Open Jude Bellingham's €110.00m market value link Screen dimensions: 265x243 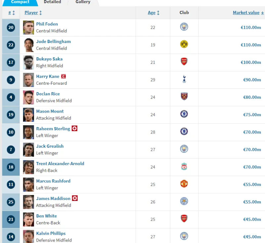(251, 45)
